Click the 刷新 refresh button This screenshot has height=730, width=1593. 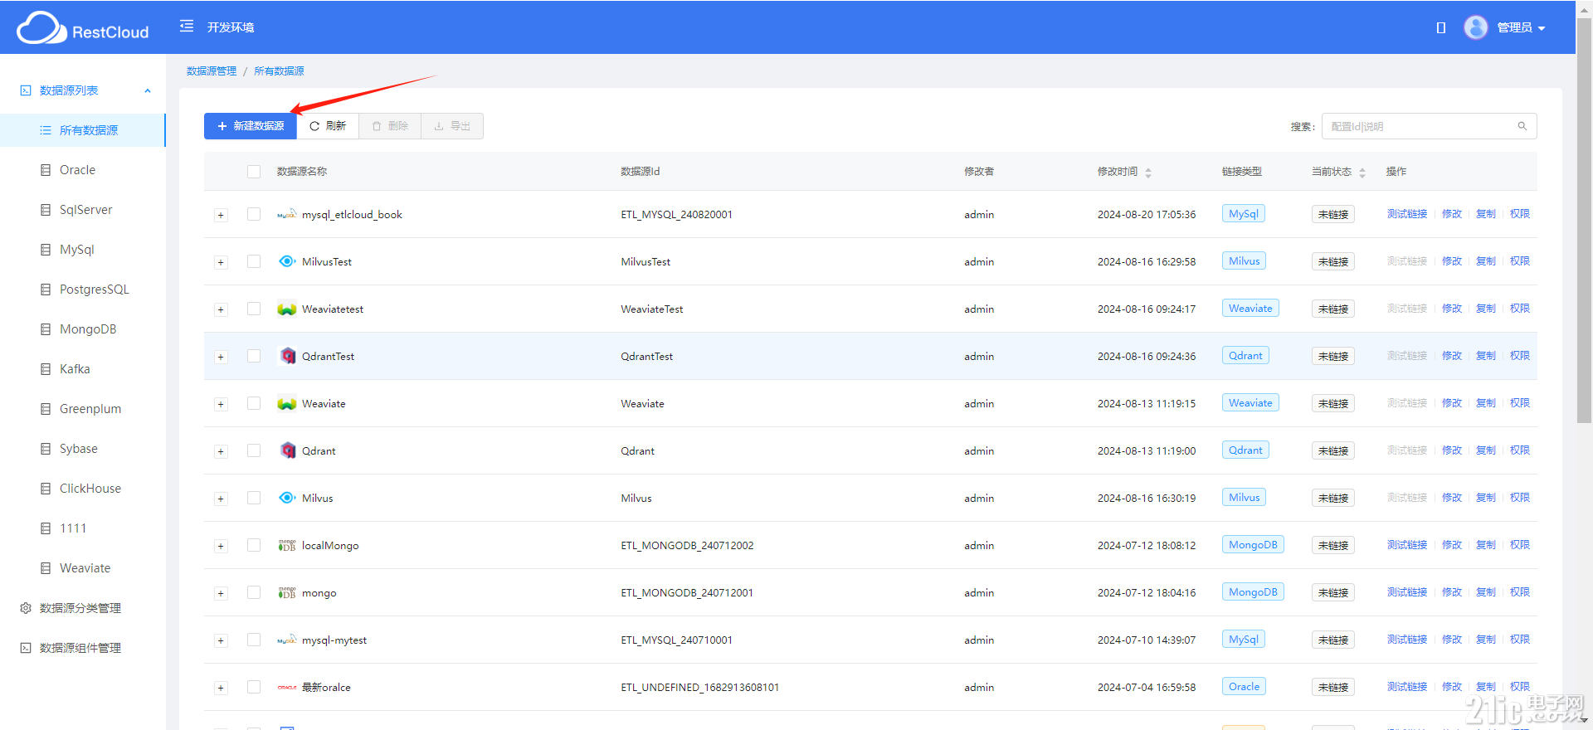click(328, 126)
